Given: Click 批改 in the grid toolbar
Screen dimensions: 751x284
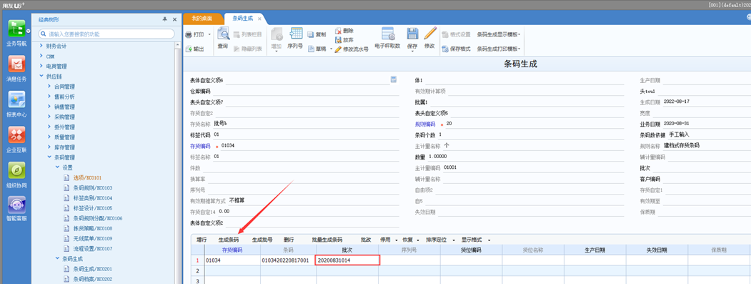Looking at the screenshot, I should [x=366, y=240].
